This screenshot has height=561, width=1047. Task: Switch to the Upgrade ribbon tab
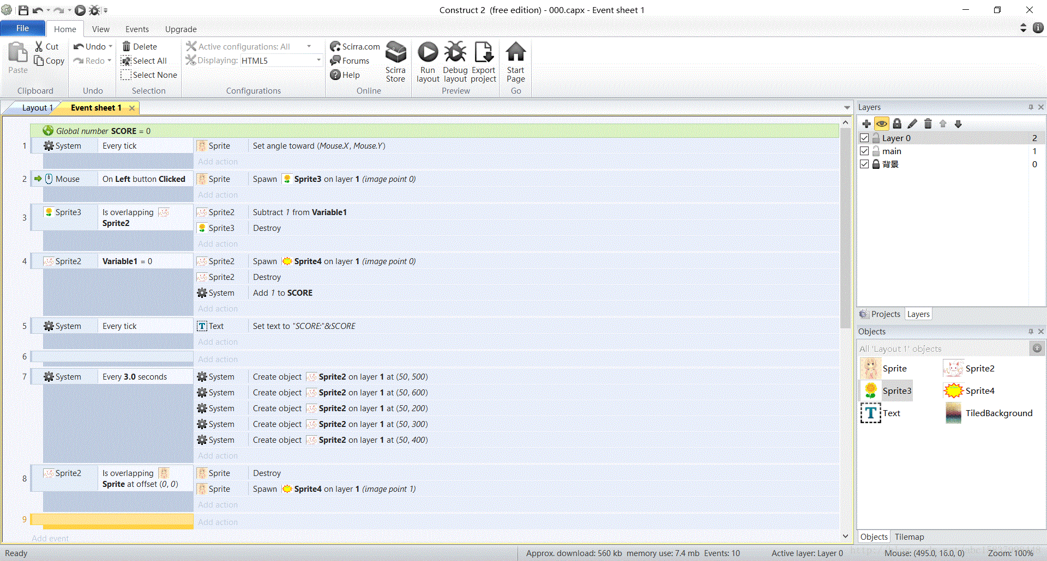pos(180,29)
